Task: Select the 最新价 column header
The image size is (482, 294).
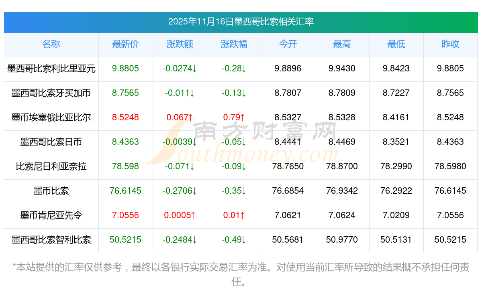Action: click(126, 44)
